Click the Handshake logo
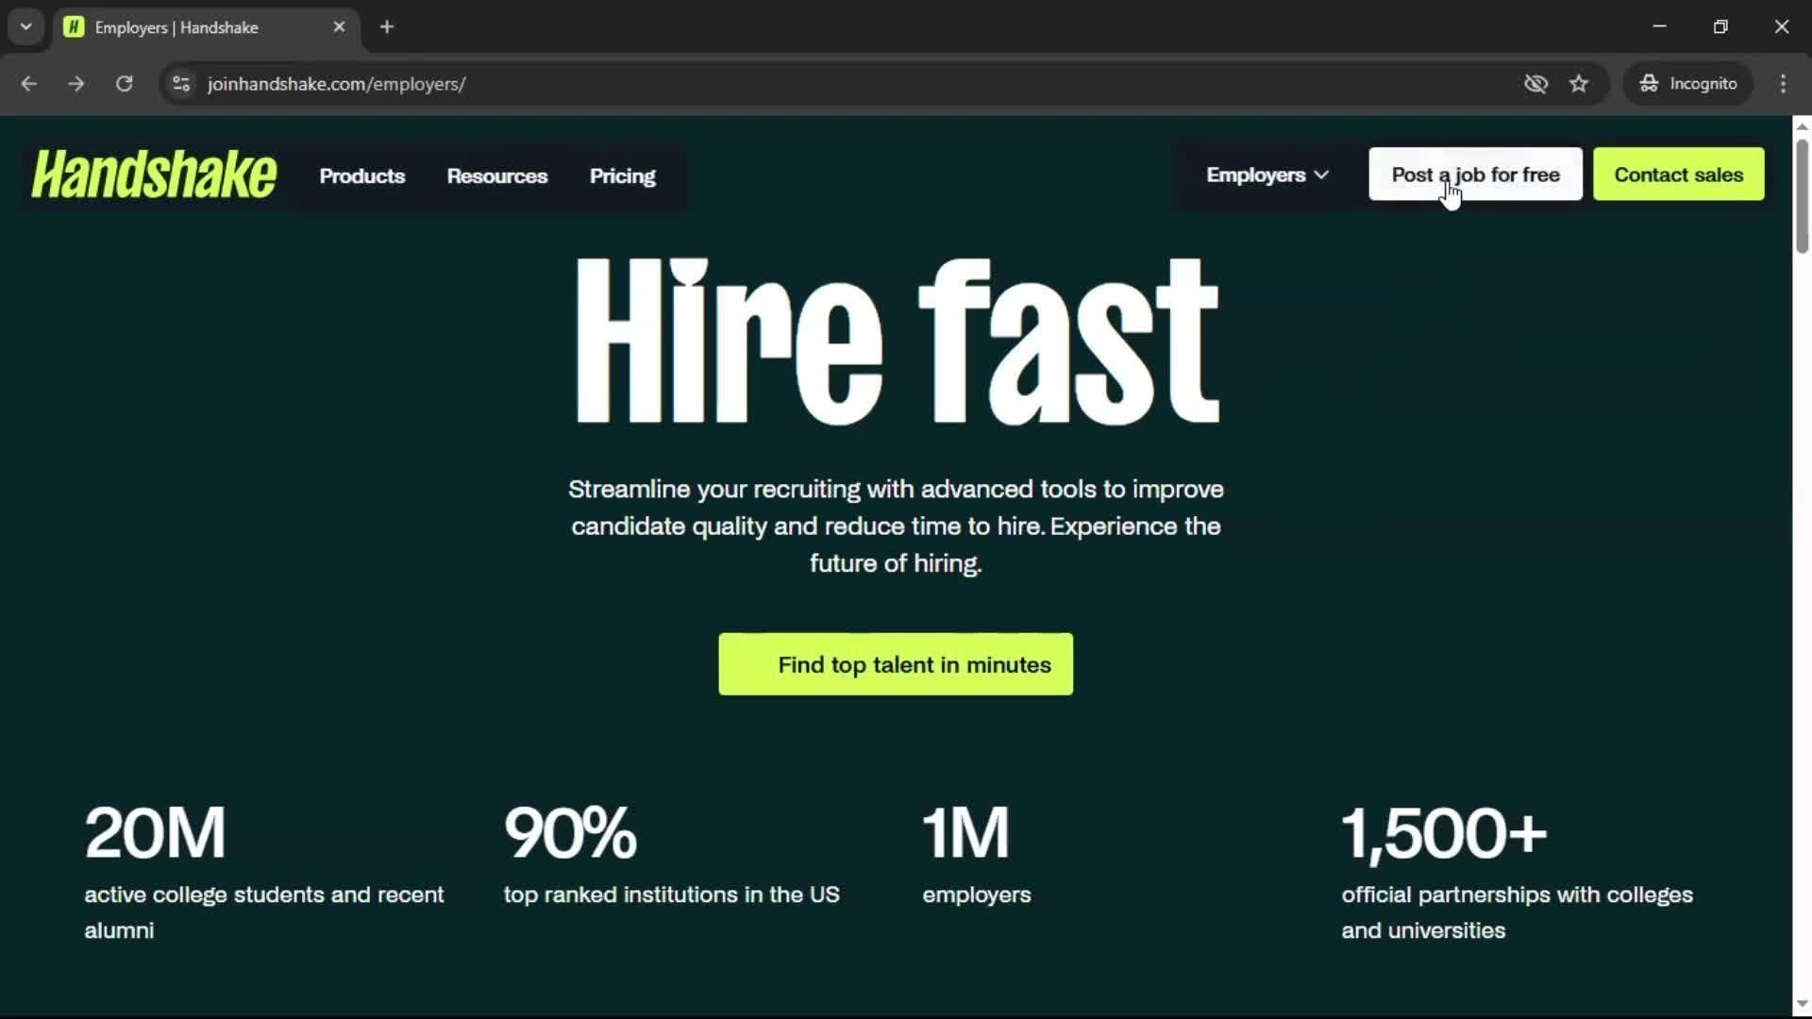The width and height of the screenshot is (1812, 1019). (154, 175)
